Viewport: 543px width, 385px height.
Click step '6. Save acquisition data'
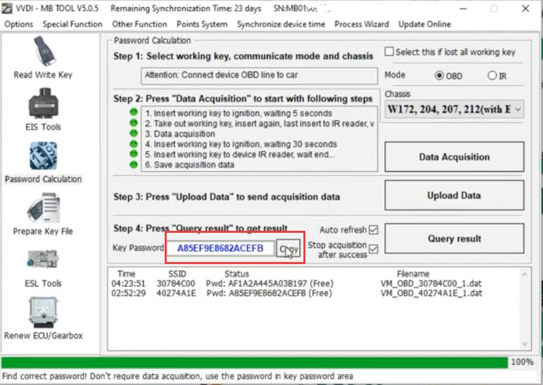click(189, 165)
